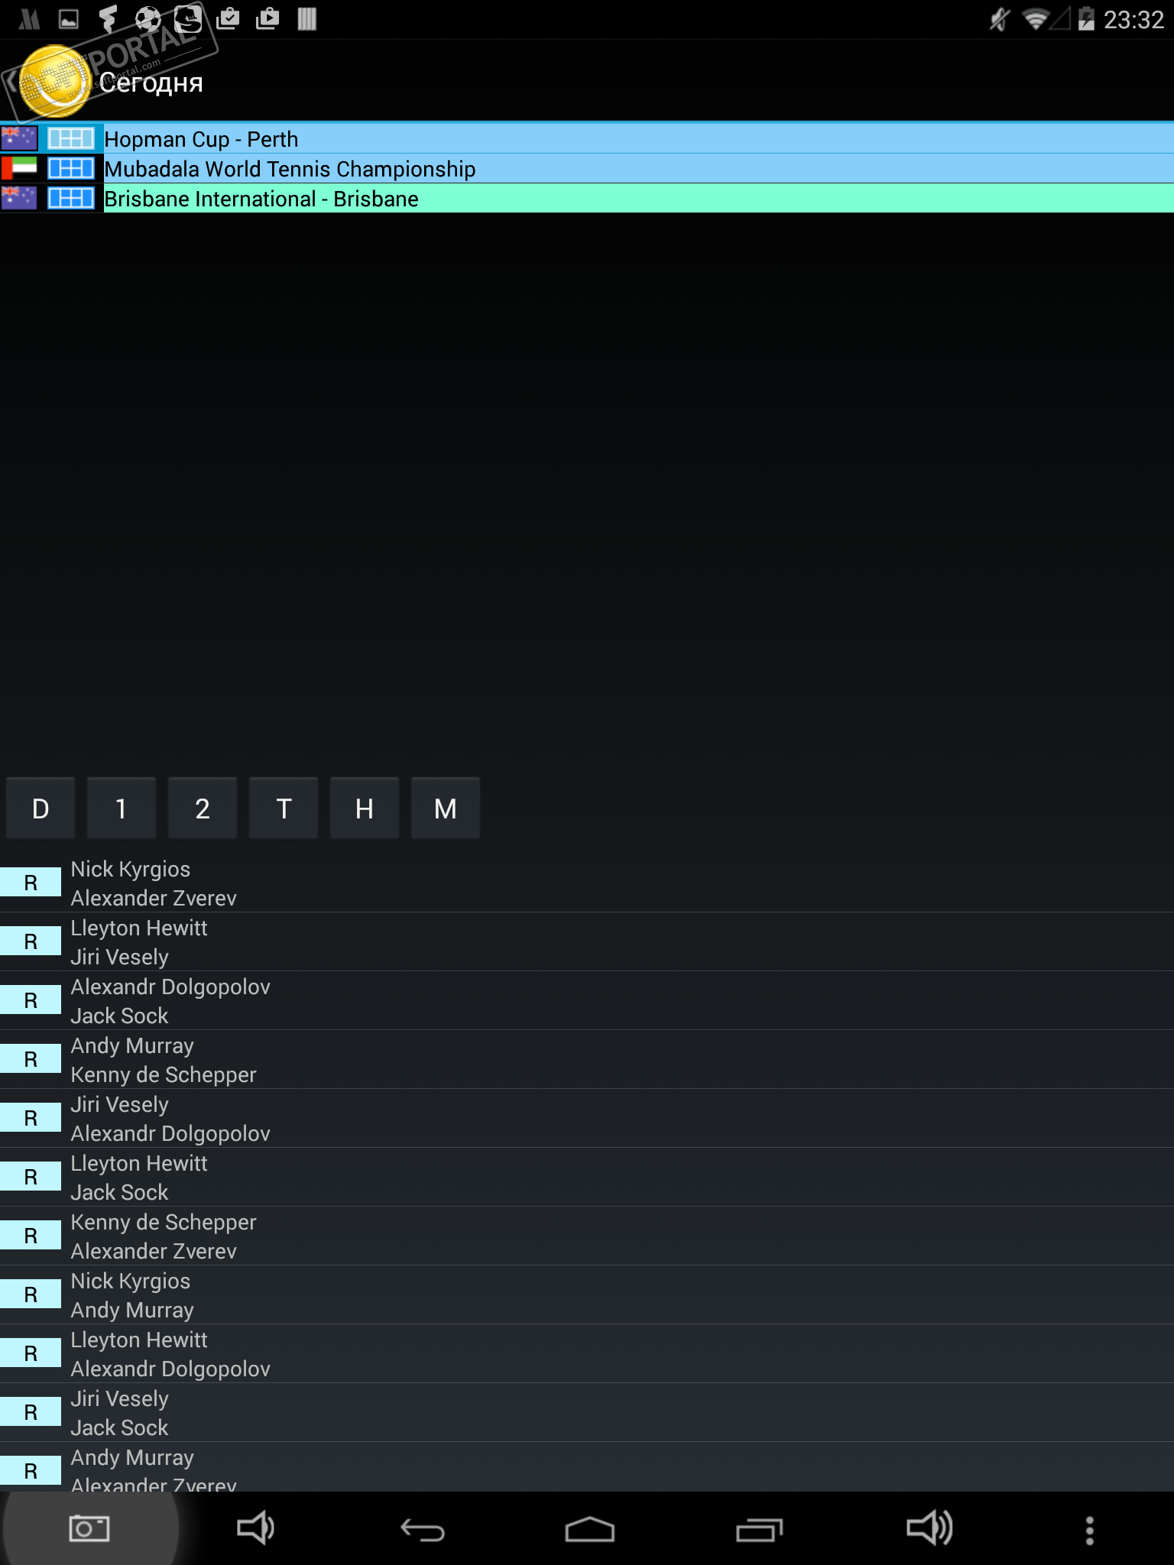Tap the R badge for Hewitt vs Sock
This screenshot has height=1565, width=1174.
click(x=31, y=1177)
